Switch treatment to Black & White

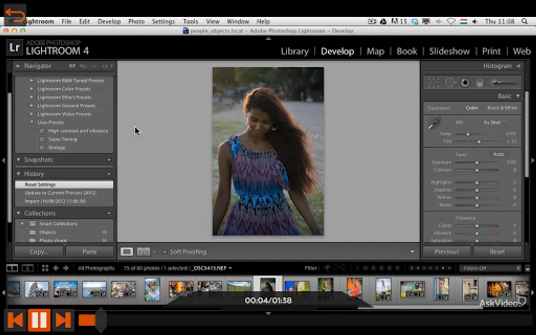pyautogui.click(x=502, y=108)
